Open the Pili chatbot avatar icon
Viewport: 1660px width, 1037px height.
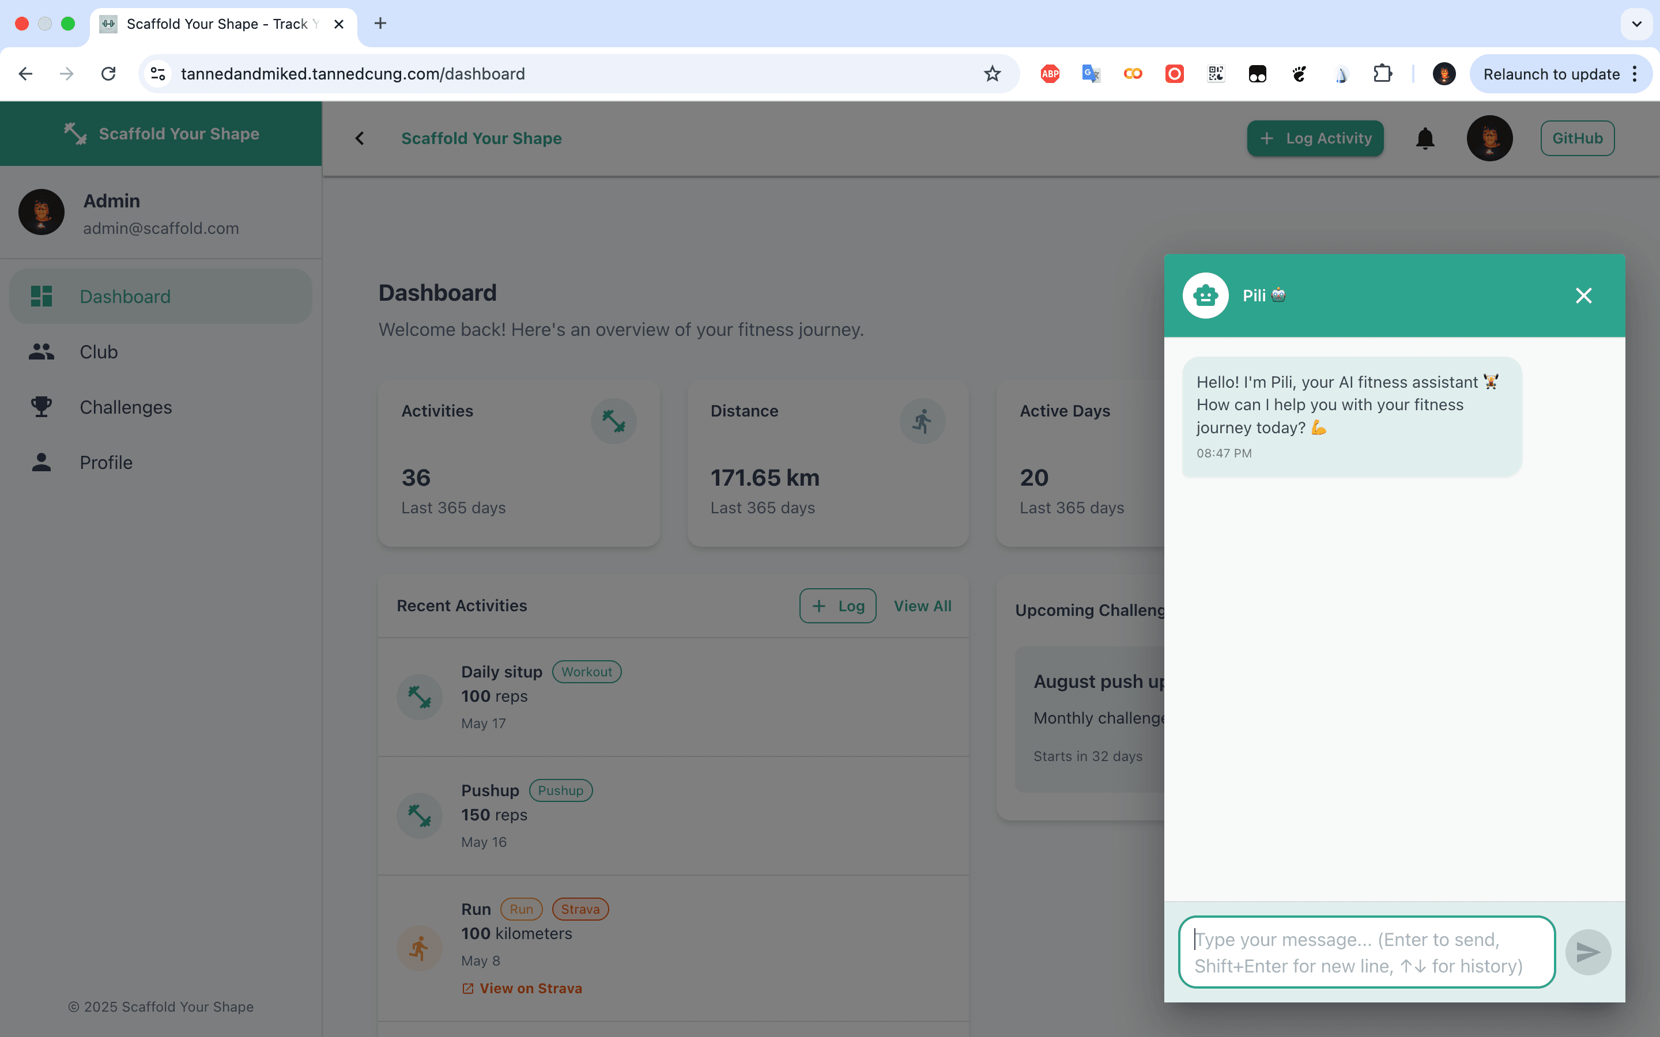pos(1205,296)
